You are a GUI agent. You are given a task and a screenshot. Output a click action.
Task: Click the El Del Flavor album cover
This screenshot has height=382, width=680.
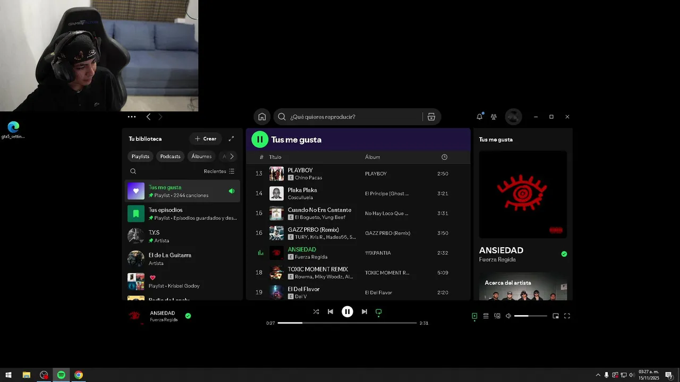tap(276, 292)
